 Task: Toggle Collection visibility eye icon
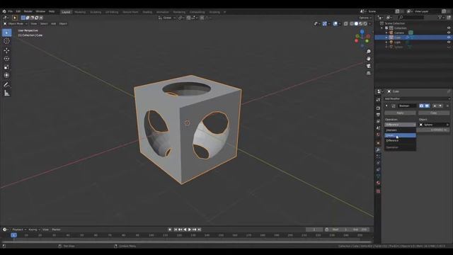[x=449, y=28]
